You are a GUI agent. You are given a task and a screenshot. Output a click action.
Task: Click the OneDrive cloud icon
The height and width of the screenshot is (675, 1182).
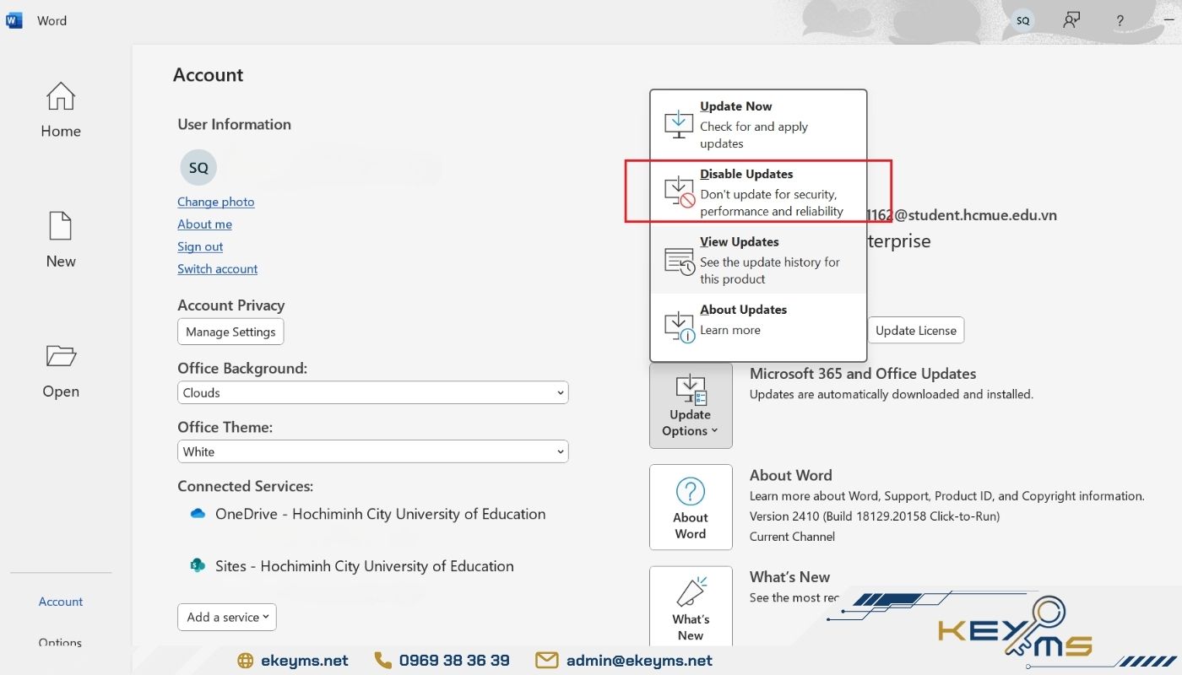(198, 513)
